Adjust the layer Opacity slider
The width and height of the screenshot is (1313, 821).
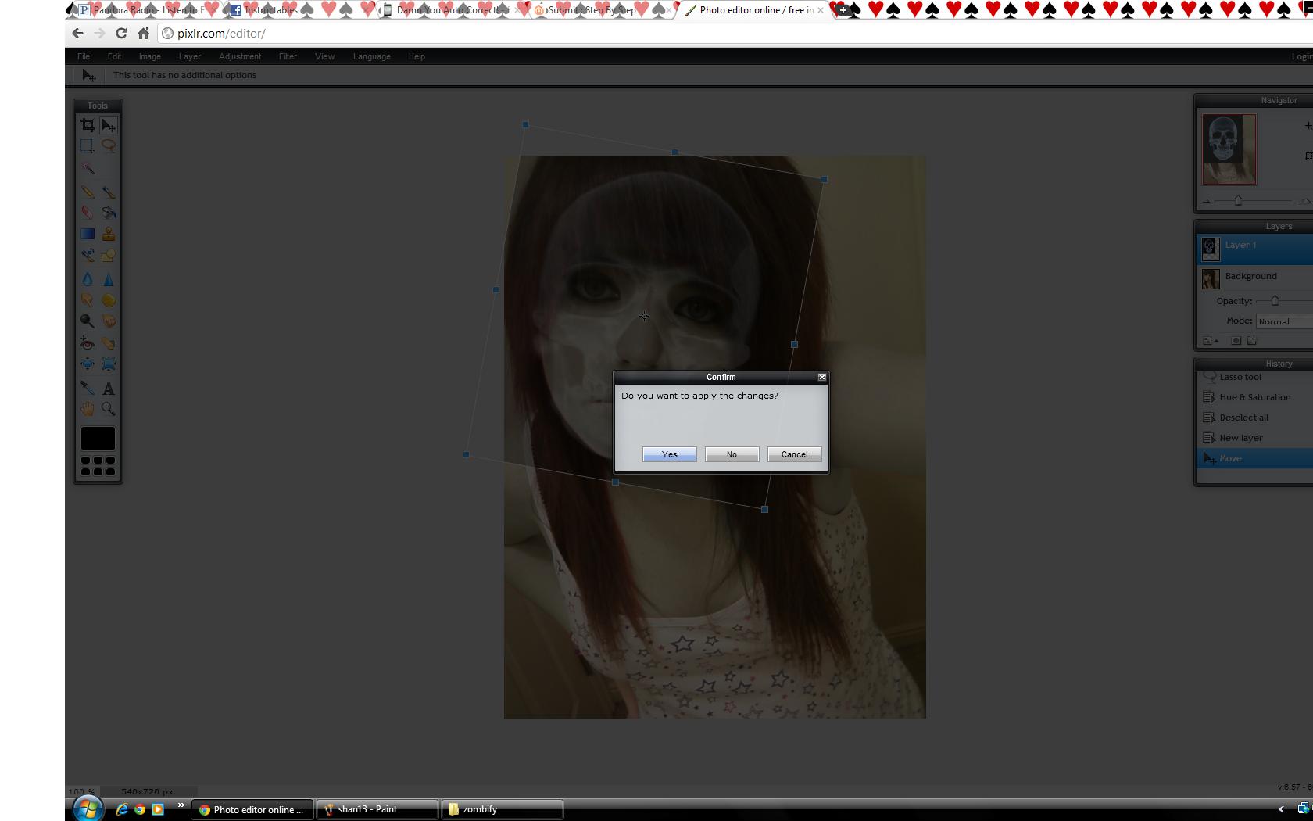tap(1275, 301)
